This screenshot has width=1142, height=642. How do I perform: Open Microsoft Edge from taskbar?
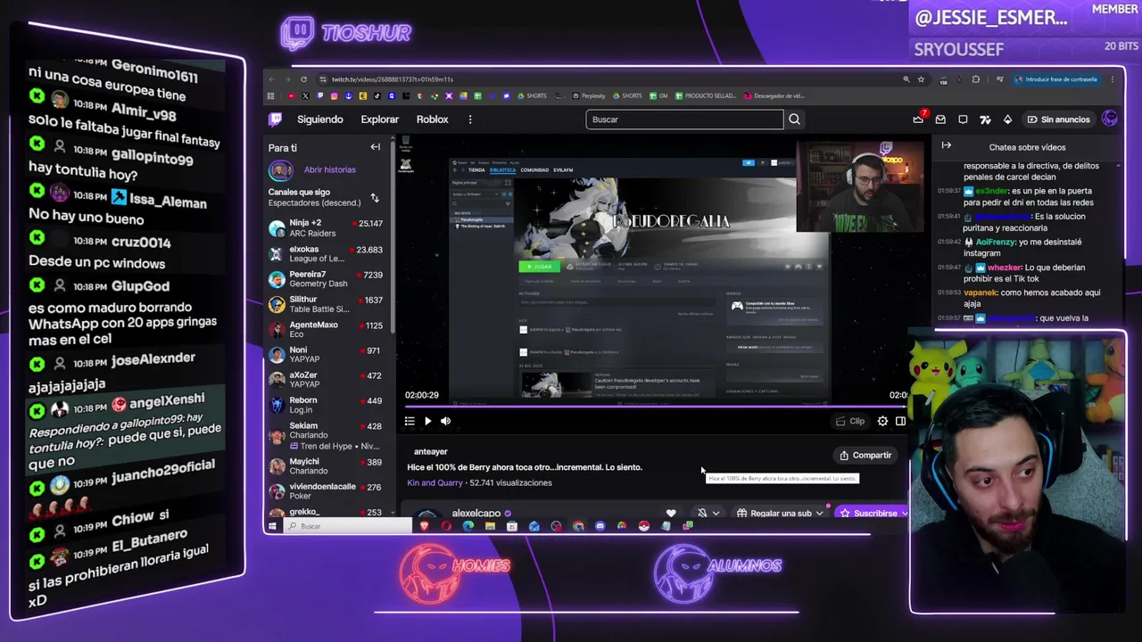click(468, 526)
